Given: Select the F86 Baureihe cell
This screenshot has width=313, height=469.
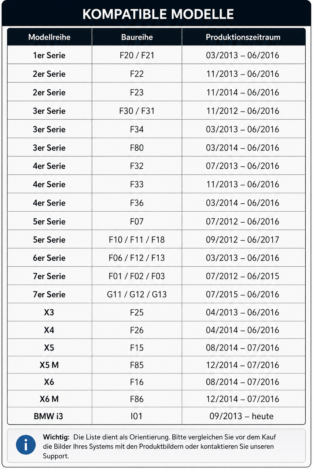Looking at the screenshot, I should coord(137,399).
